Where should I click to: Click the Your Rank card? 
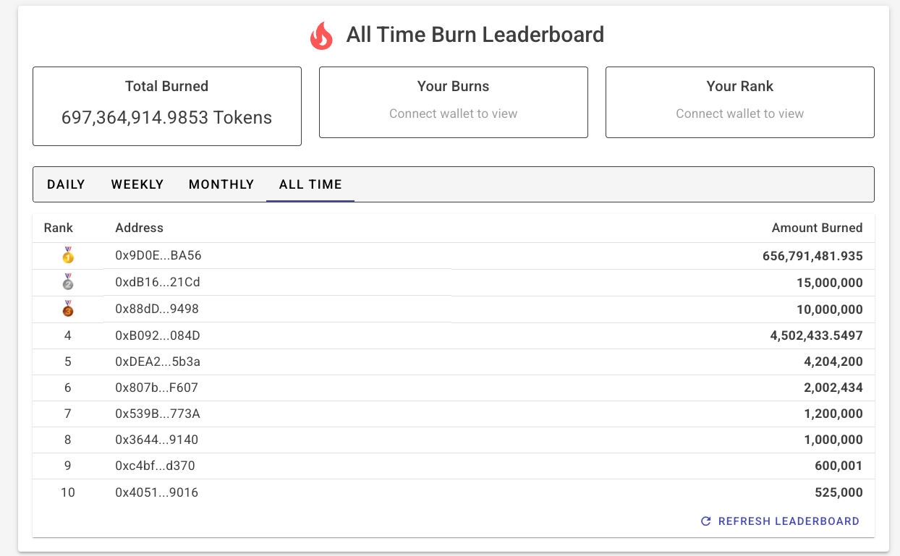point(739,102)
